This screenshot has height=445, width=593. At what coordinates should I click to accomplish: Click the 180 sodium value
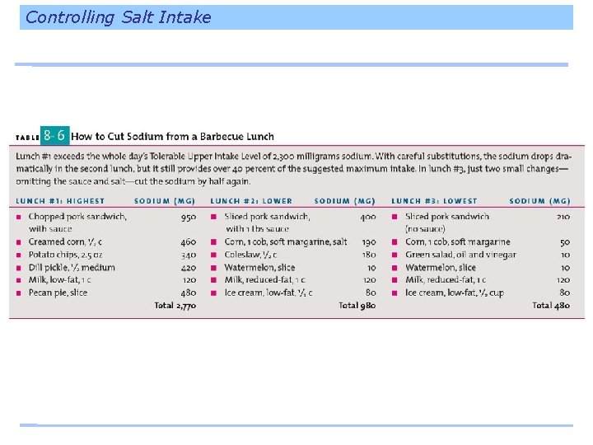coord(369,255)
